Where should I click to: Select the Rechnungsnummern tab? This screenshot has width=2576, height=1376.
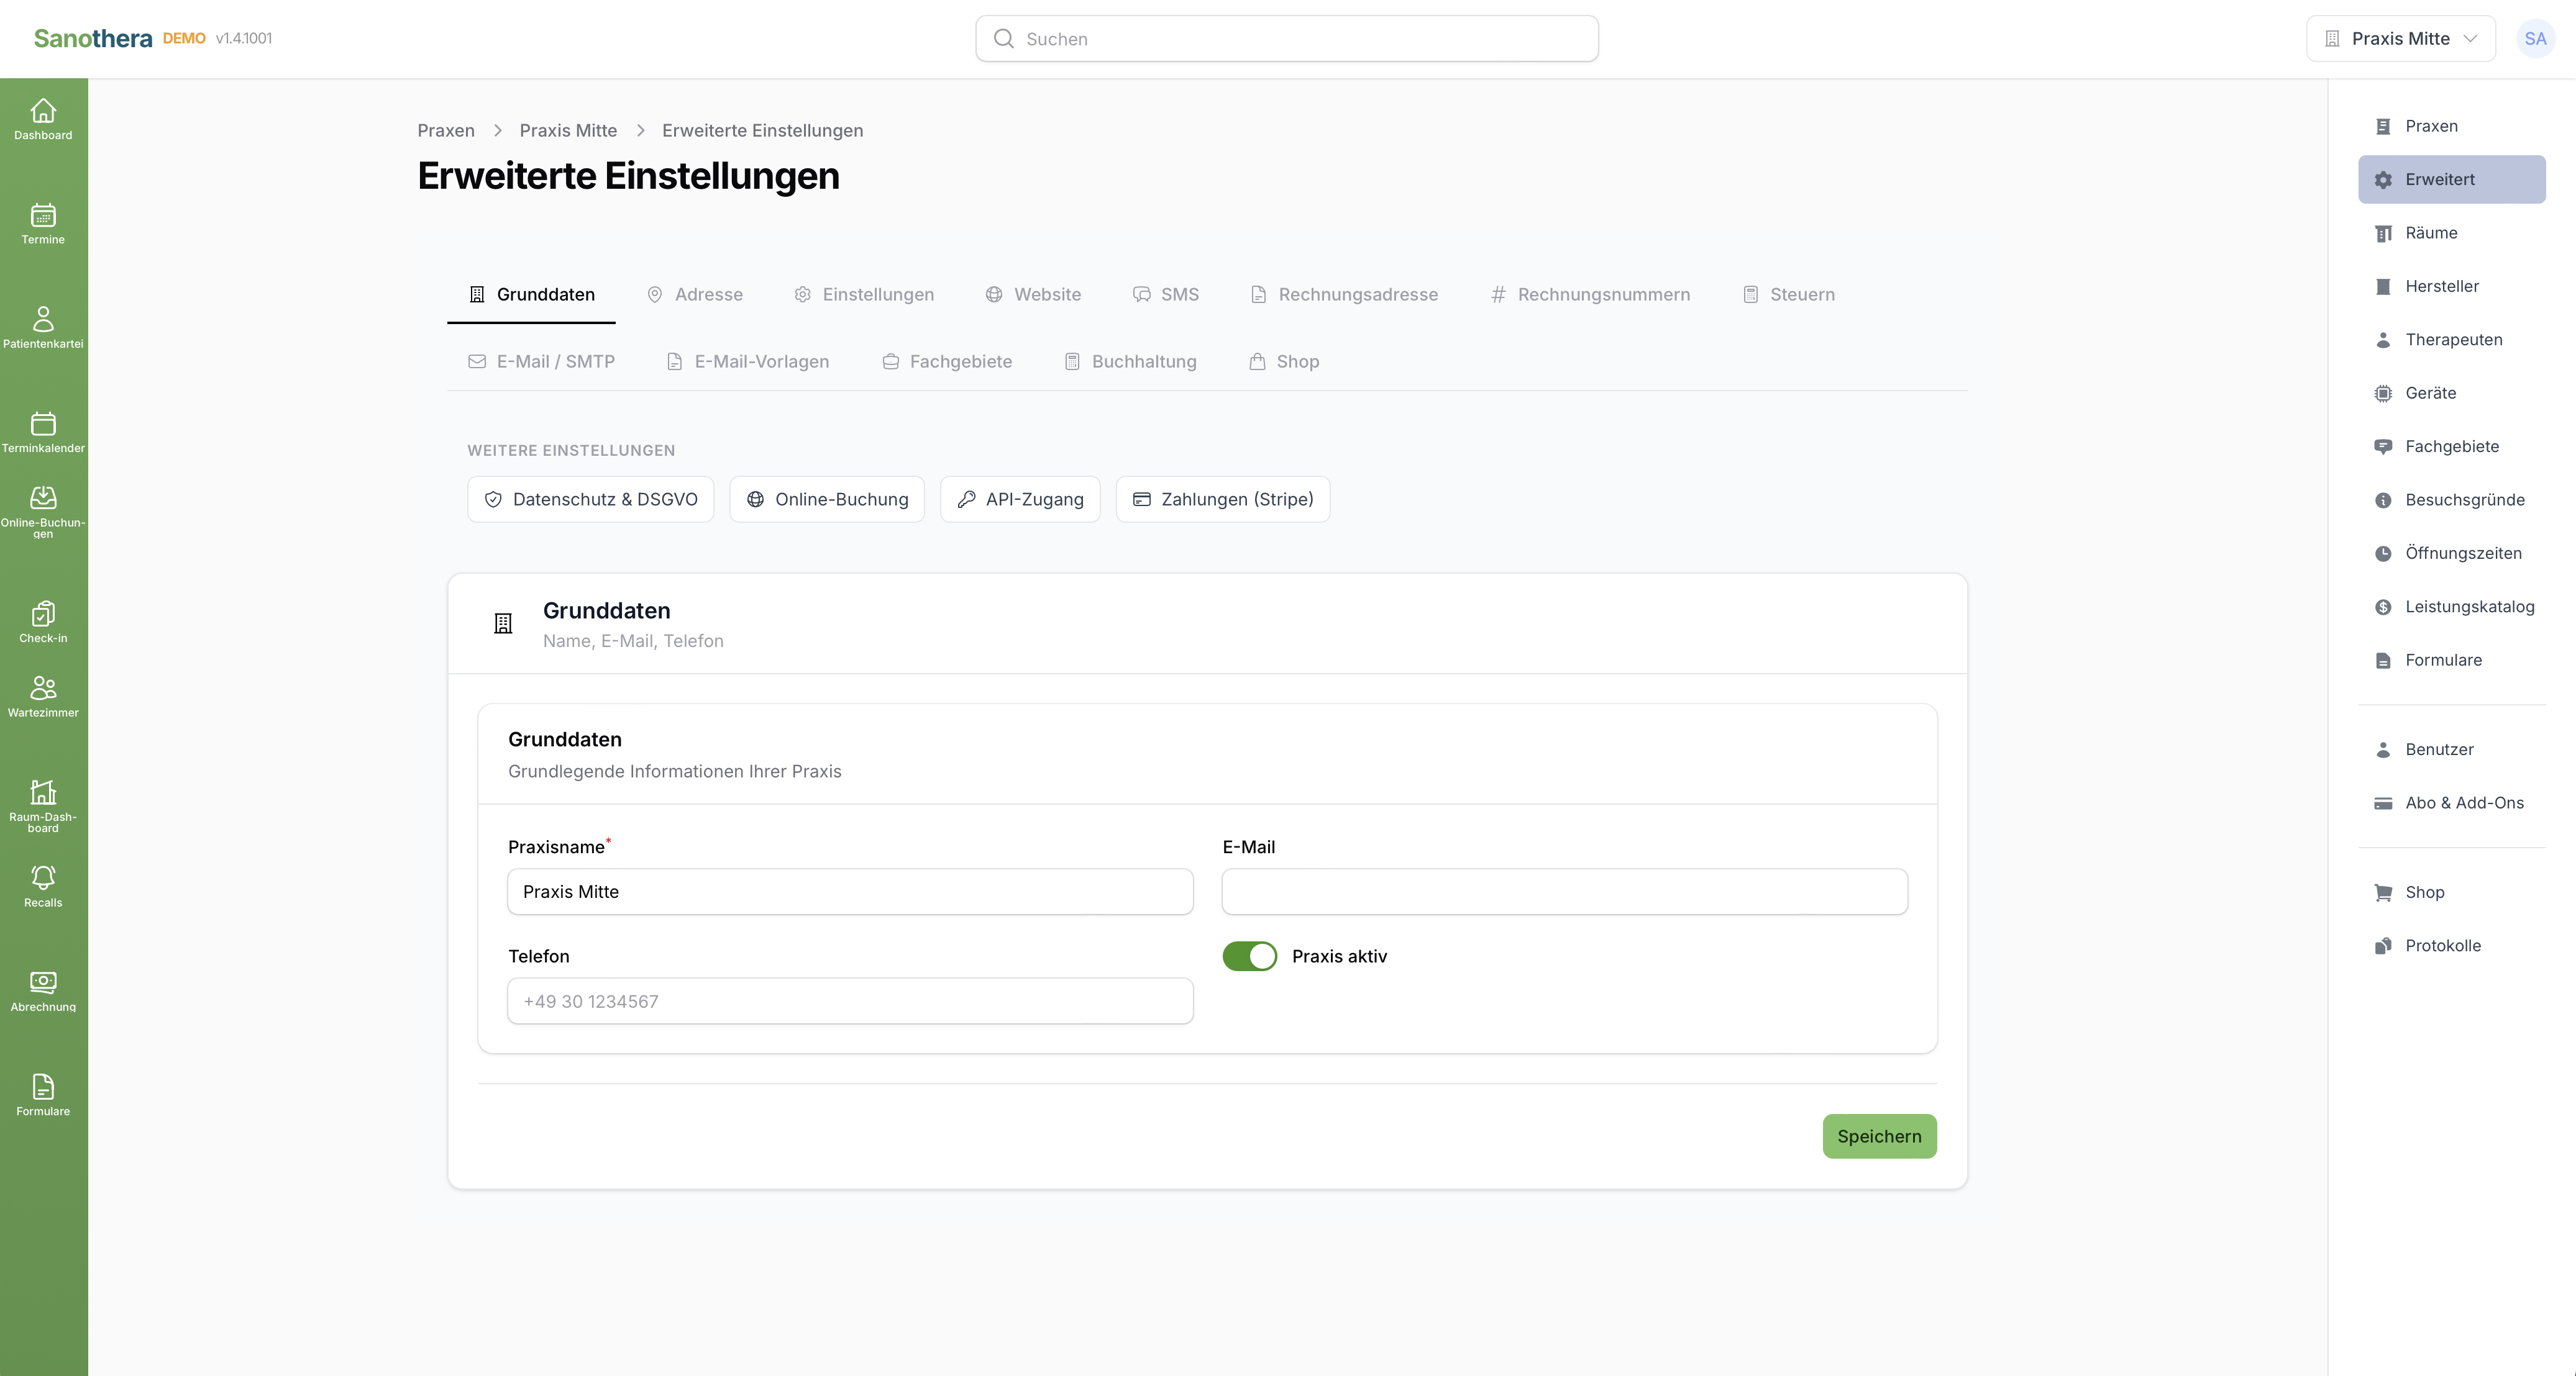[1590, 295]
